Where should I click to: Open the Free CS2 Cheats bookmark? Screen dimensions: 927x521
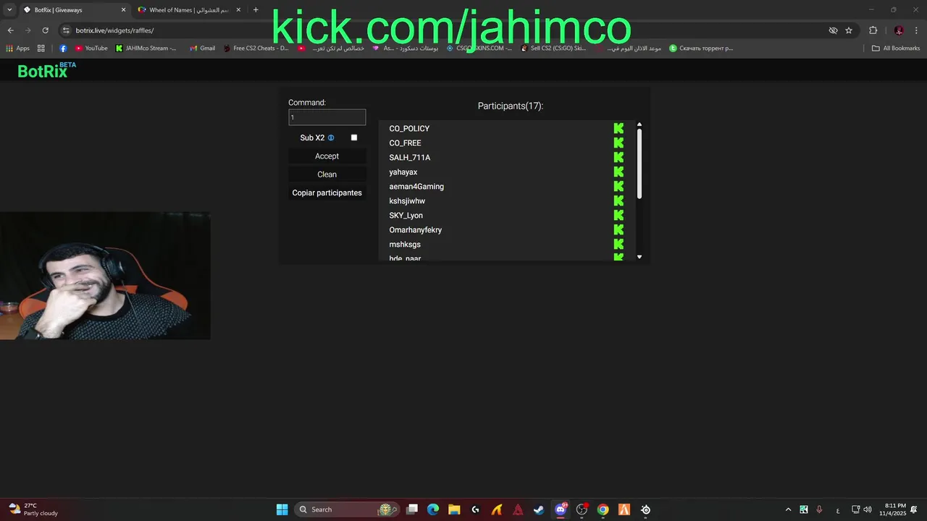tap(256, 48)
